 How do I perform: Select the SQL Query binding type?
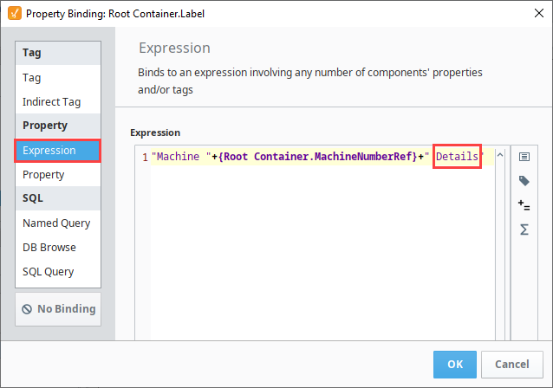(58, 272)
